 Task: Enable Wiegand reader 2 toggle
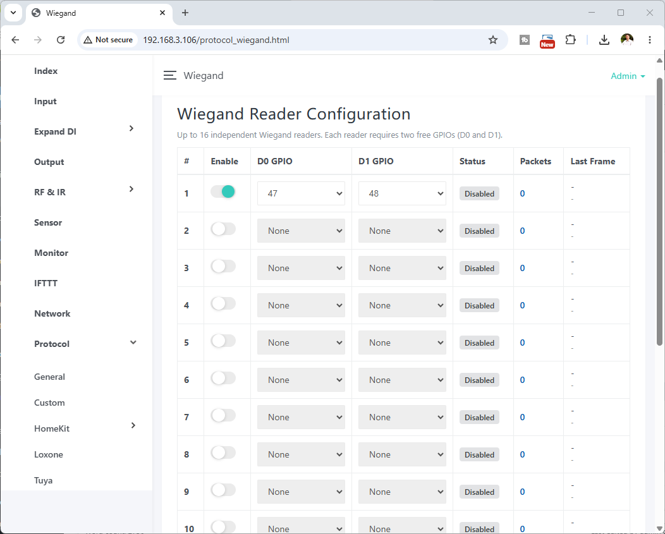click(x=223, y=229)
